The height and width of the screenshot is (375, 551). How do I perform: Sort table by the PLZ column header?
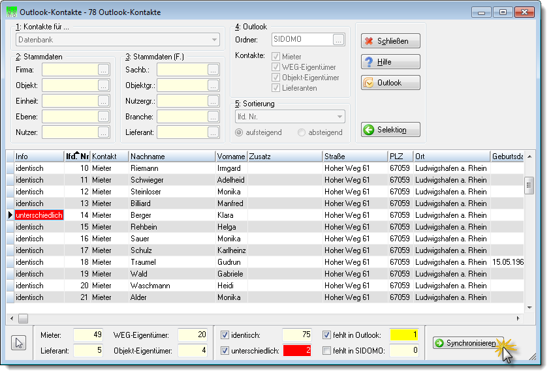point(400,157)
